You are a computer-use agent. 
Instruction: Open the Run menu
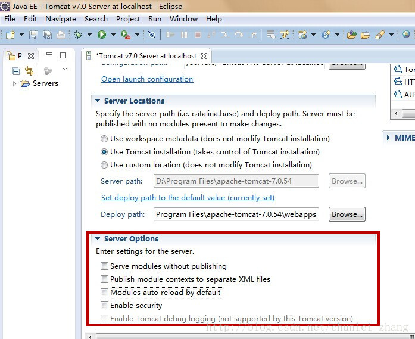point(155,19)
